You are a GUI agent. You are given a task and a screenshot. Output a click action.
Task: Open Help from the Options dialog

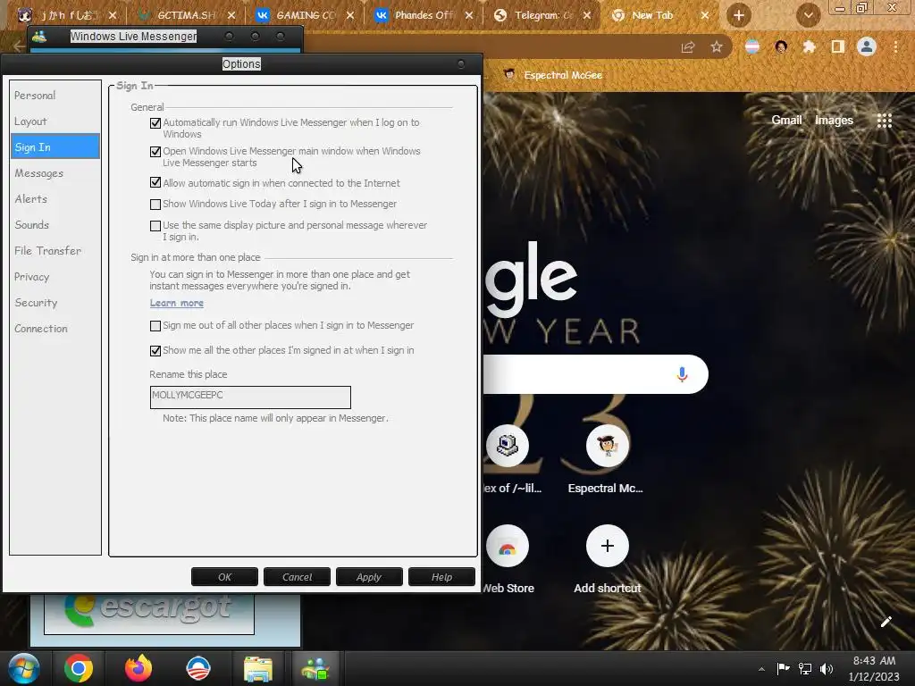(441, 577)
